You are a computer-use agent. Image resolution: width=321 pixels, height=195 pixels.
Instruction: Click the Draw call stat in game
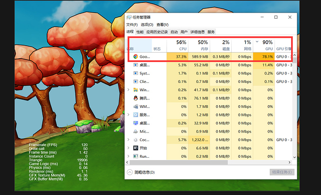click(x=58, y=149)
